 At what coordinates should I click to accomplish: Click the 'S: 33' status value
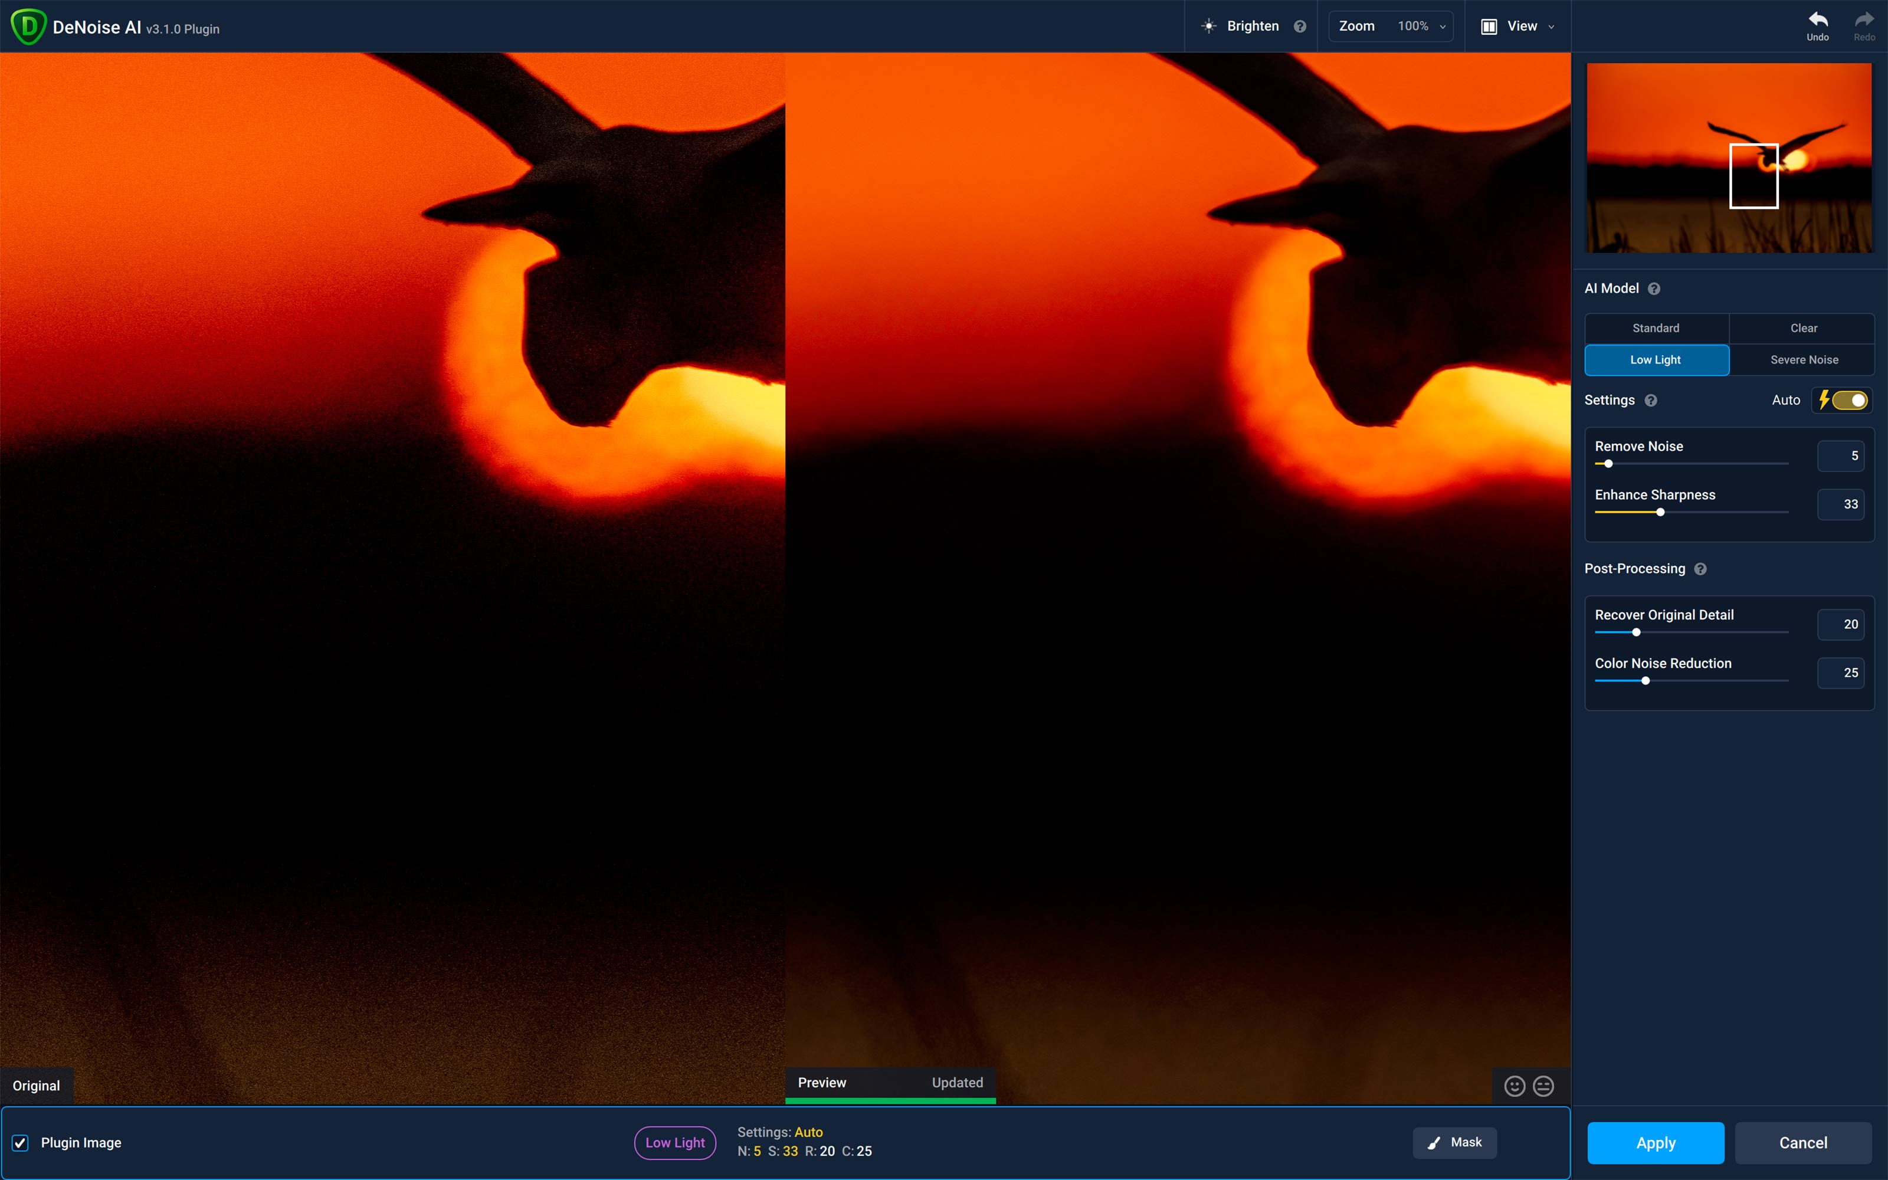(x=782, y=1151)
